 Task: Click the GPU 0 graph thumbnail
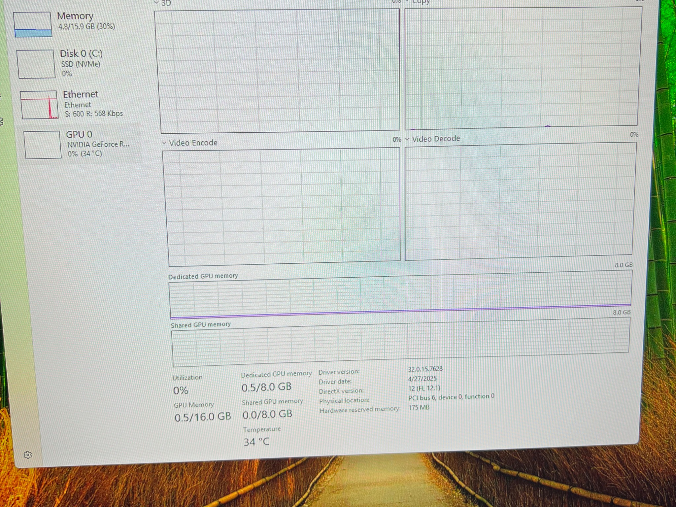click(x=43, y=145)
